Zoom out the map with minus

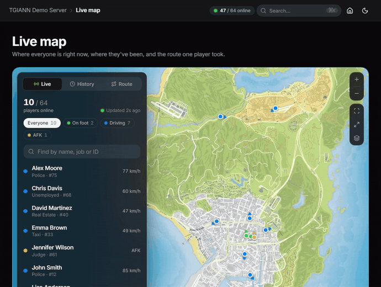357,93
